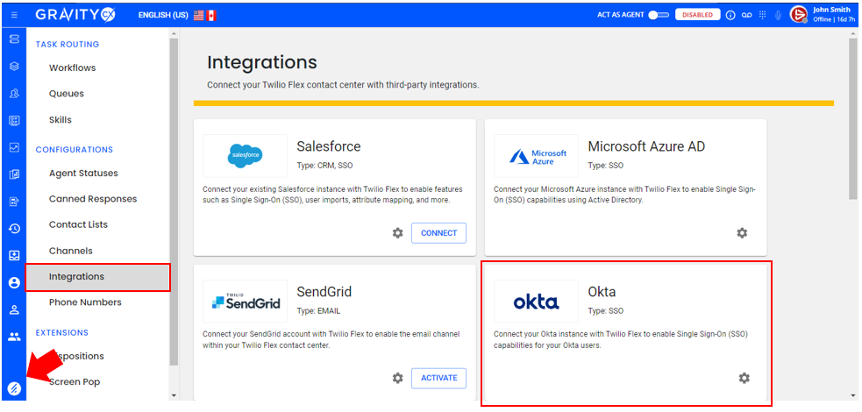Click the EXTENSIONS section header
This screenshot has width=862, height=412.
[x=62, y=332]
